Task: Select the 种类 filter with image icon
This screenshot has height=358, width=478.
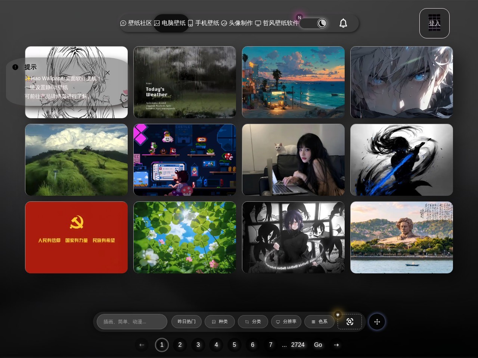Action: tap(220, 321)
